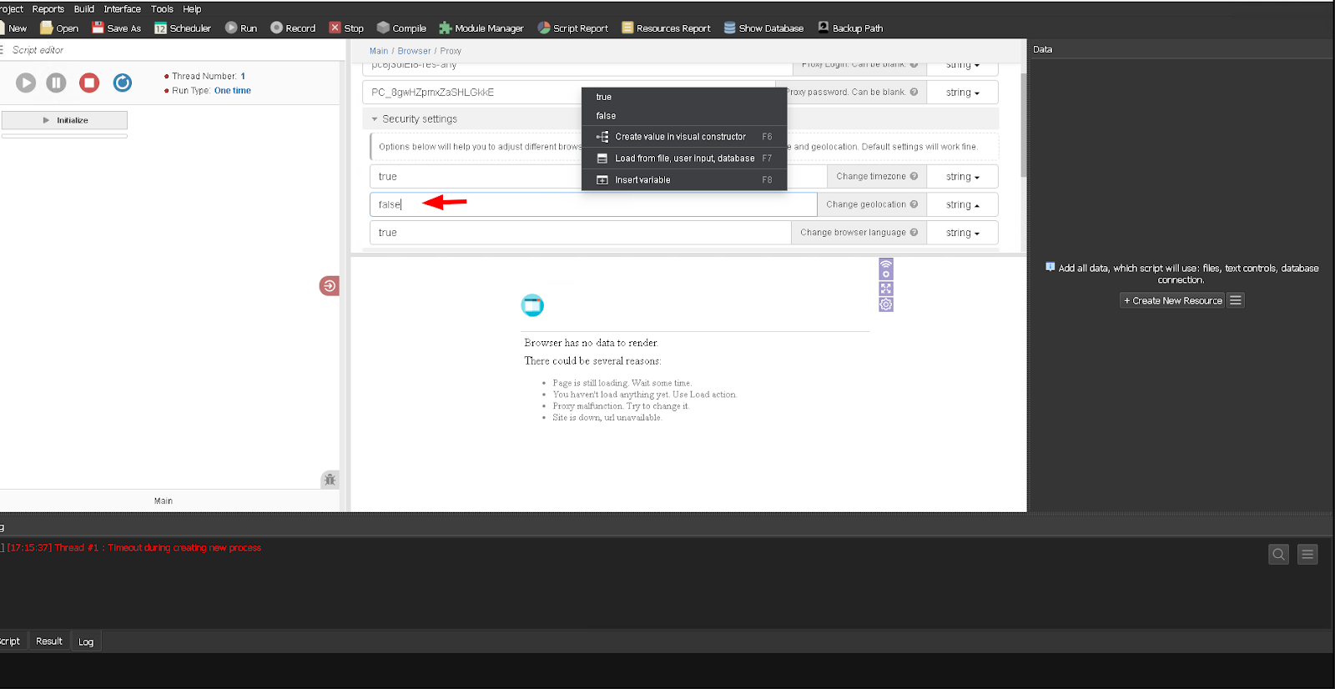Click the Play script button
The height and width of the screenshot is (689, 1335).
point(26,83)
